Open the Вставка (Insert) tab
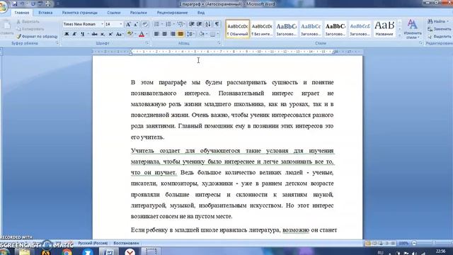453x255 pixels. point(45,13)
